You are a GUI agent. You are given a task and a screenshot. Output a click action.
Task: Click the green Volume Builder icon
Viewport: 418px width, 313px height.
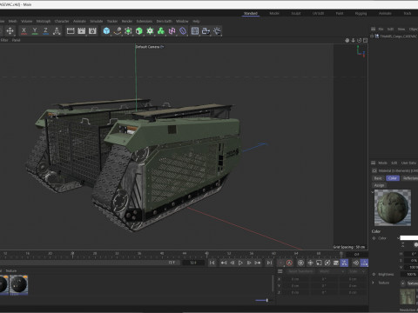[161, 30]
